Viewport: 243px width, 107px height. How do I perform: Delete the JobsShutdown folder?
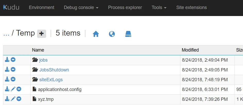pos(13,70)
